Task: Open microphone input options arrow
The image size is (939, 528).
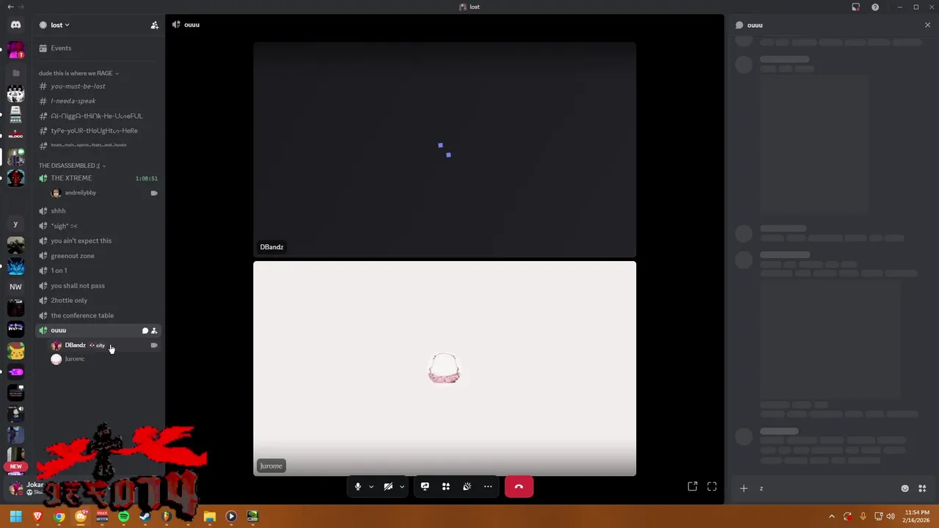Action: (371, 486)
